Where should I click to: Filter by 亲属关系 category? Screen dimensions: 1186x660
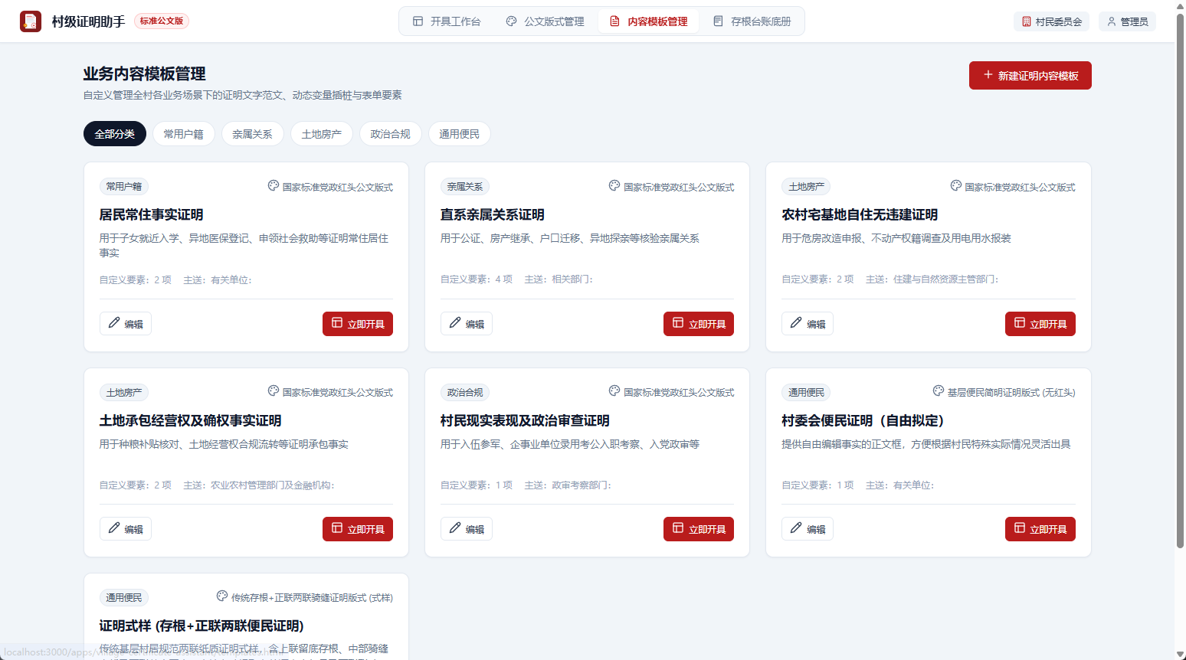tap(253, 134)
